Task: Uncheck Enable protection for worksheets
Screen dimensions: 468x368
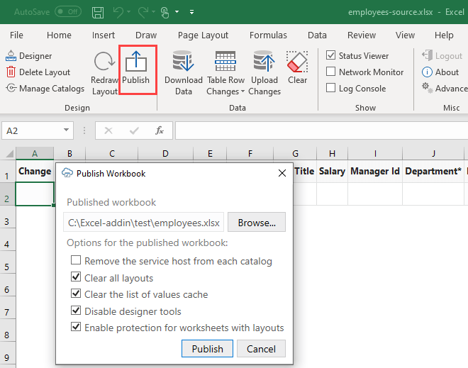Action: pyautogui.click(x=76, y=326)
